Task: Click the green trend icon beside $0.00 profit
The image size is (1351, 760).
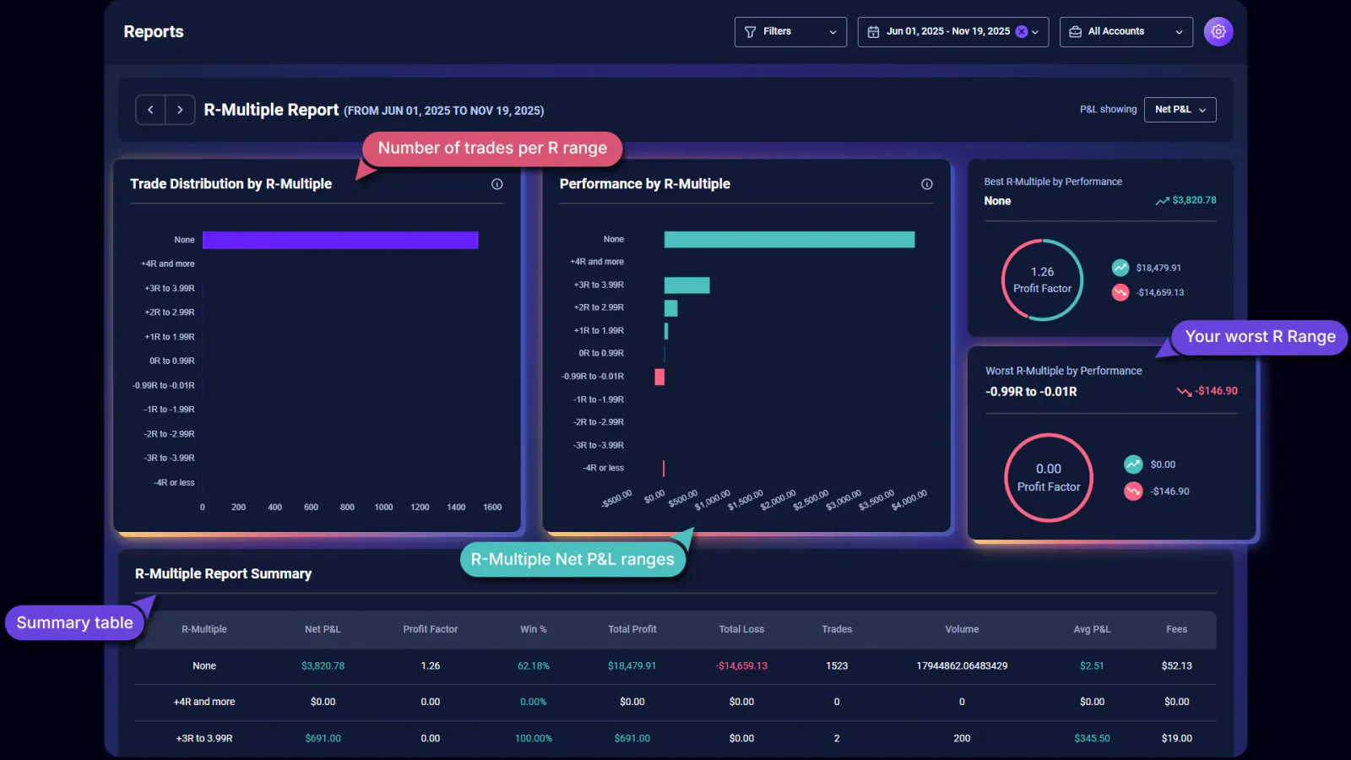Action: click(x=1133, y=464)
